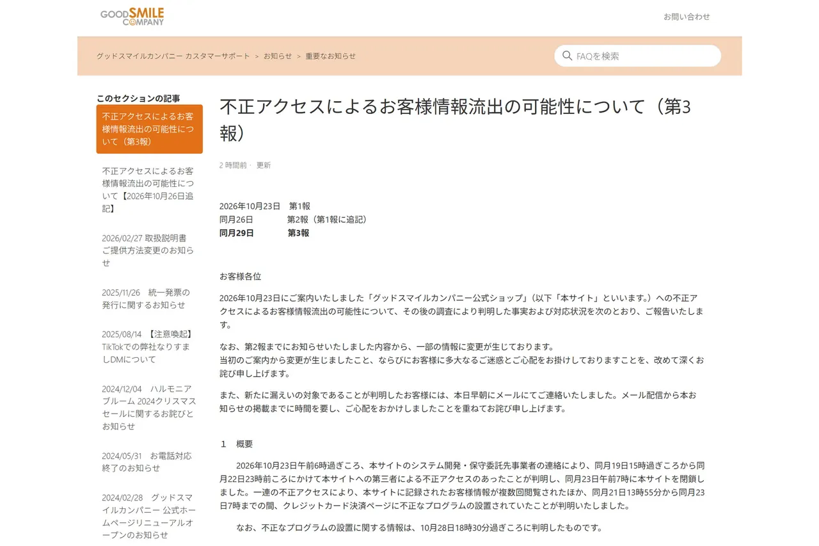The image size is (819, 546).
Task: Open the お知らせ breadcrumb link
Action: tap(278, 56)
